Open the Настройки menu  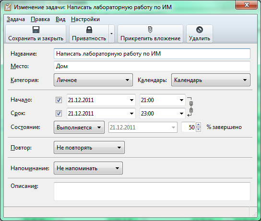pyautogui.click(x=85, y=19)
